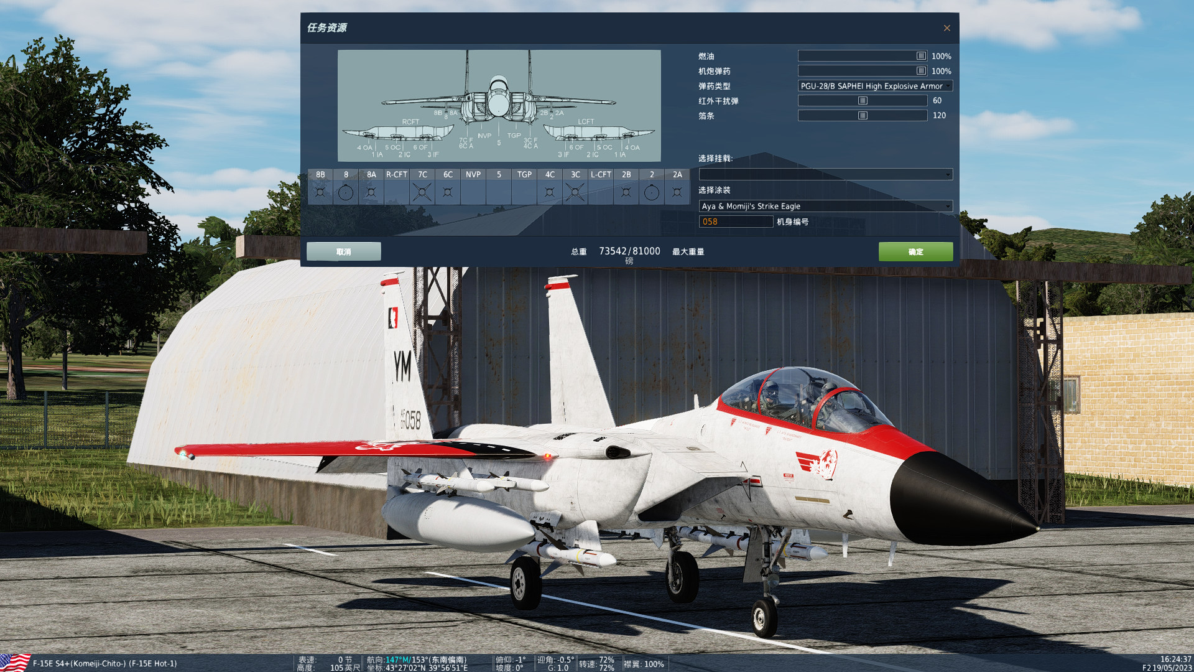Adjust the 100% fuel slider handle
This screenshot has height=672, width=1194.
pos(921,56)
